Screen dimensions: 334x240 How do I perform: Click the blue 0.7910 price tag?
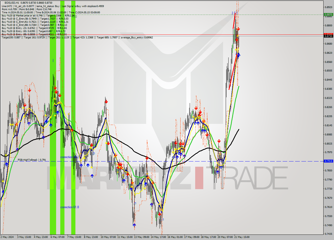[328, 161]
